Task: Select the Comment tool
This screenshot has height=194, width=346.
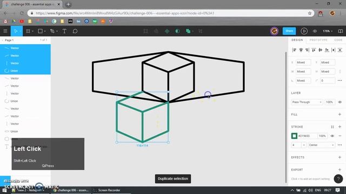Action: click(x=75, y=31)
